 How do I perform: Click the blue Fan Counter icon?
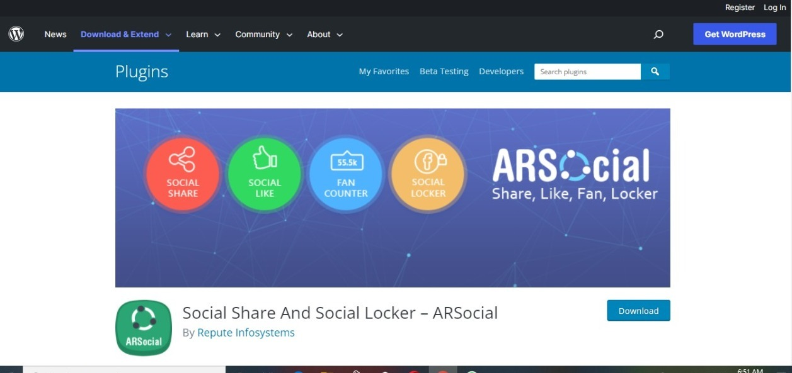click(x=346, y=174)
